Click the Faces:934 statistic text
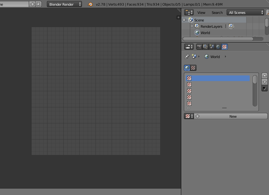This screenshot has width=269, height=195. (135, 4)
